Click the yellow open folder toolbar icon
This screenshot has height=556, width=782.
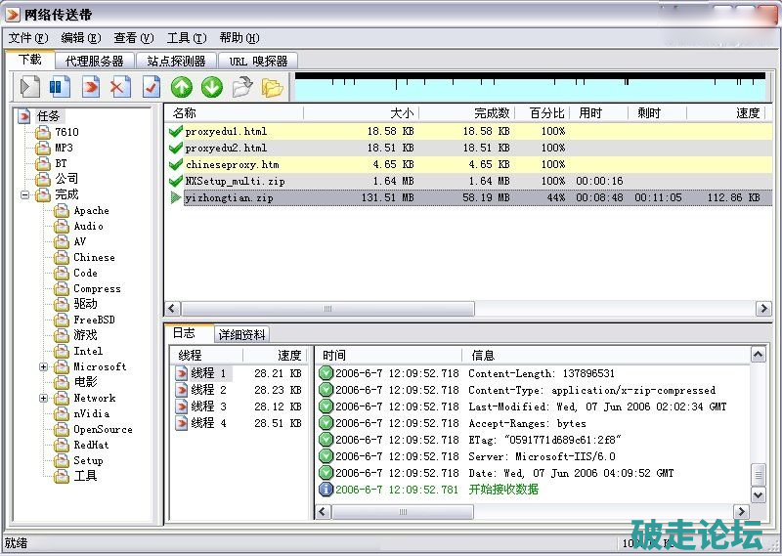tap(273, 87)
